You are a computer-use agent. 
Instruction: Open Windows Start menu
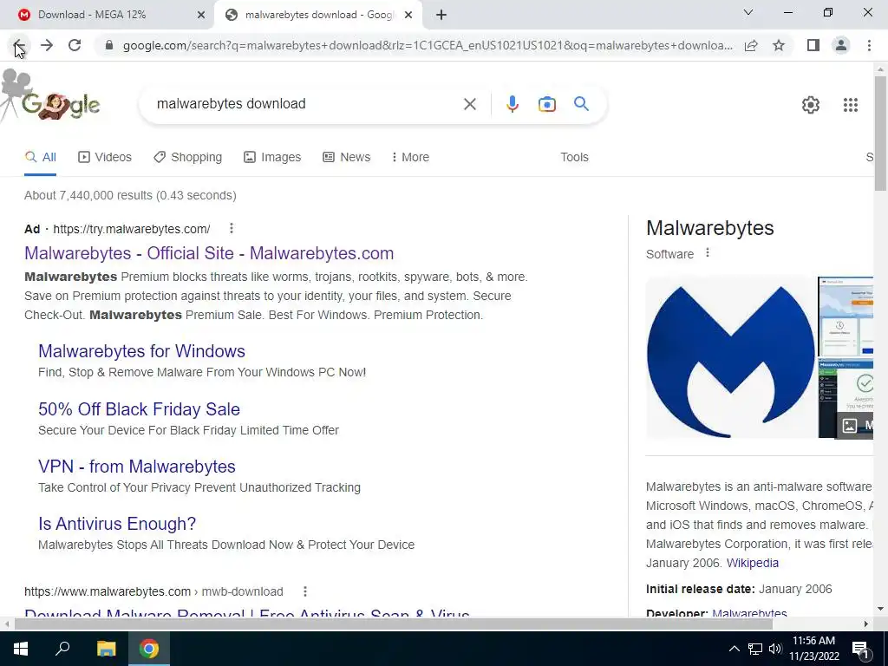coord(21,649)
